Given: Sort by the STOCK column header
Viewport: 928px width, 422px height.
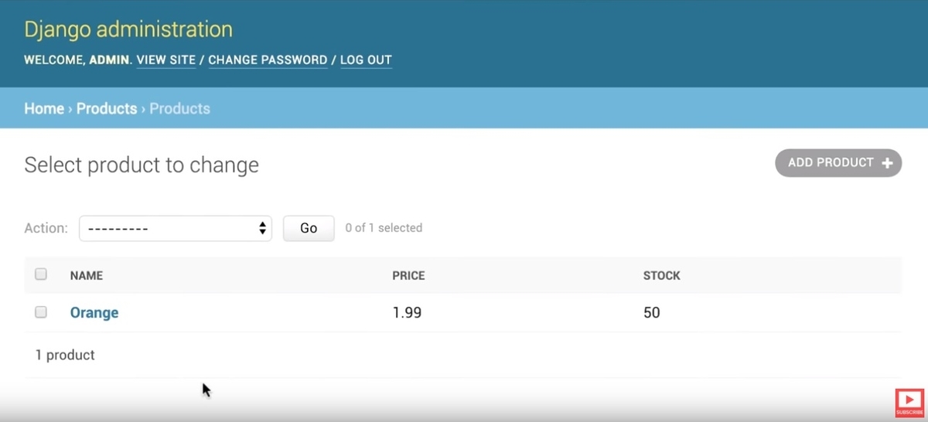Looking at the screenshot, I should 662,275.
